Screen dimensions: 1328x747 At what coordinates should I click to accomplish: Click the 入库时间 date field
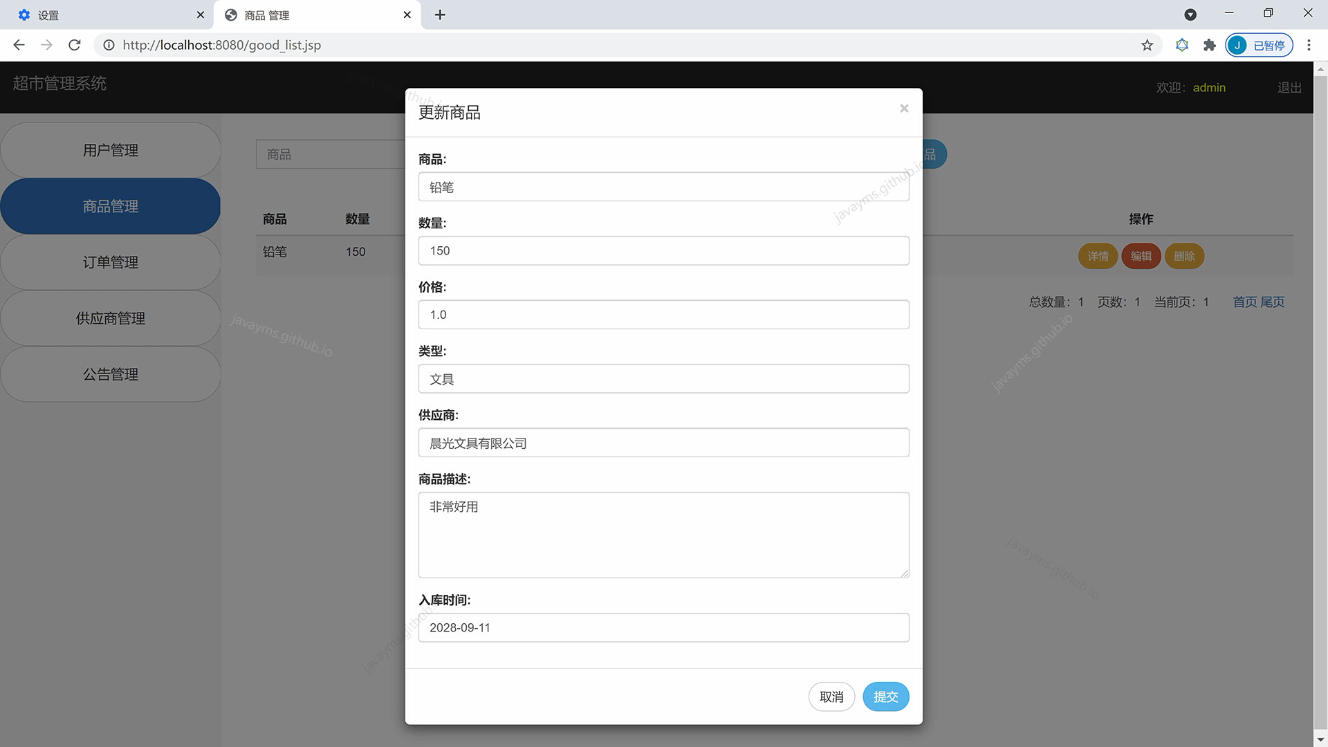click(x=663, y=627)
